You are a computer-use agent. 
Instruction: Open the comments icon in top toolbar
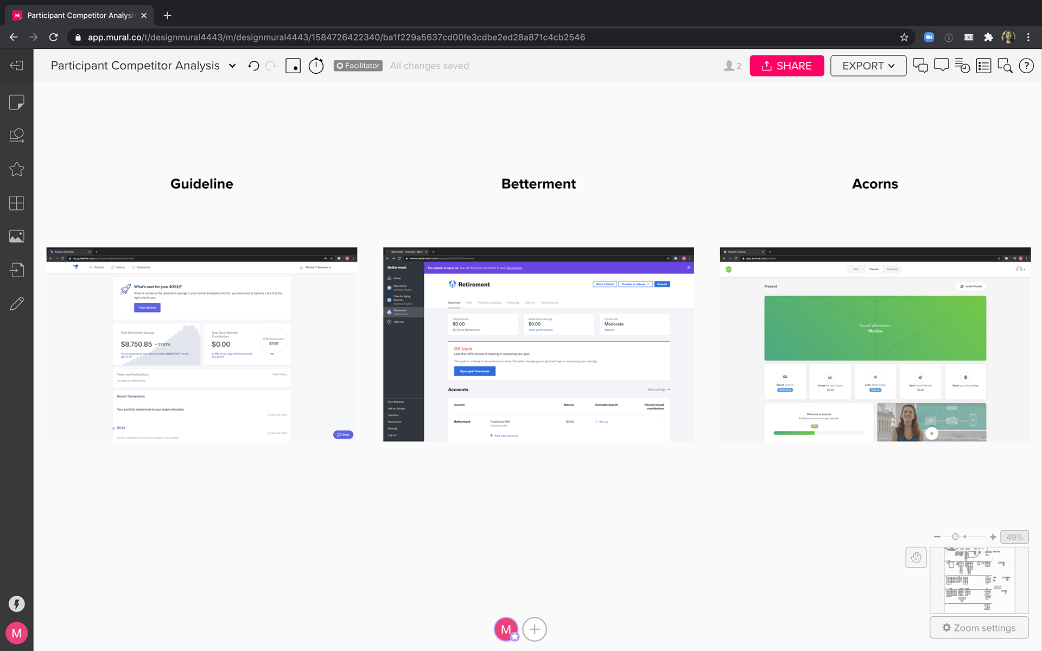point(941,66)
